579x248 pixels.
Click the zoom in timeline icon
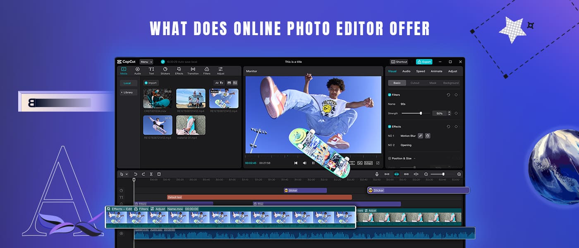[459, 174]
